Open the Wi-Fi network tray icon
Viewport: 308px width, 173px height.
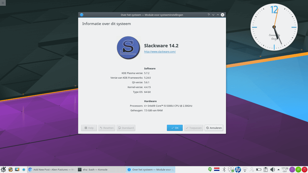tap(245, 169)
